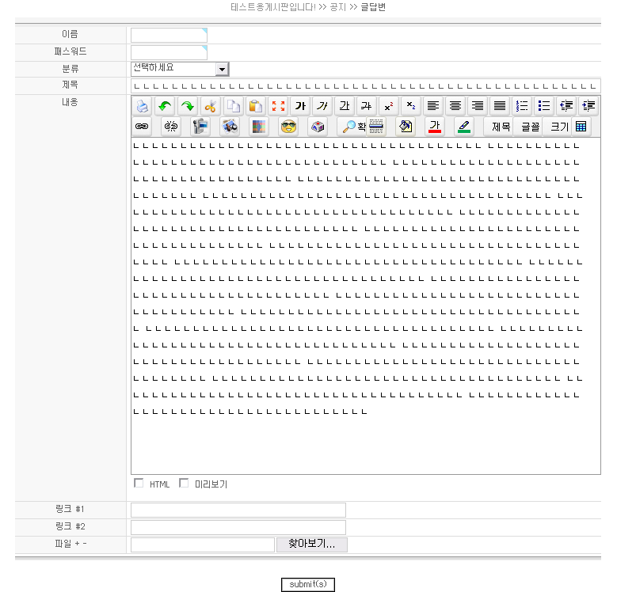Open the color mosaic background icon
The width and height of the screenshot is (617, 592).
[x=259, y=127]
